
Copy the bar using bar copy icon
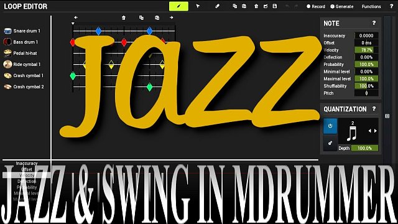click(x=141, y=17)
